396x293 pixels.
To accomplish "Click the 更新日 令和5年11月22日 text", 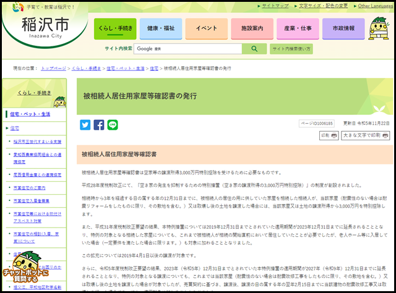I will pos(366,124).
